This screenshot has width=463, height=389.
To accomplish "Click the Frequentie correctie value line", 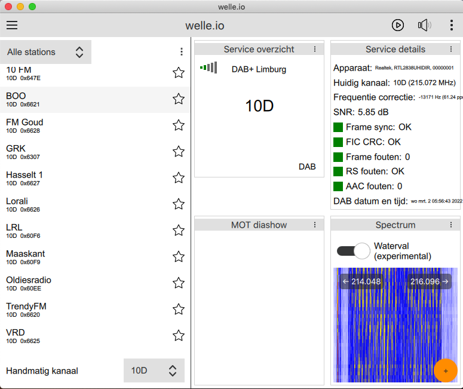I will [398, 97].
